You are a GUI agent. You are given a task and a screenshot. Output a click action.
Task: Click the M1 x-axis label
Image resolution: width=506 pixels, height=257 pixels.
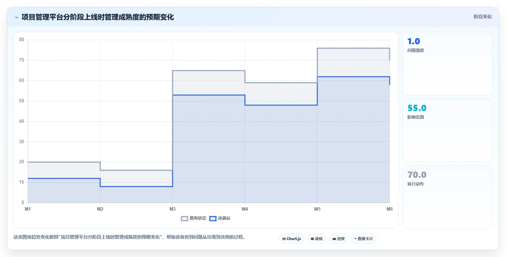(28, 209)
